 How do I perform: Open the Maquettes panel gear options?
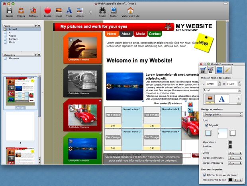click(x=39, y=55)
